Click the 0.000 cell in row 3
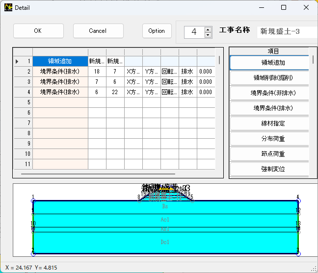 [206, 82]
